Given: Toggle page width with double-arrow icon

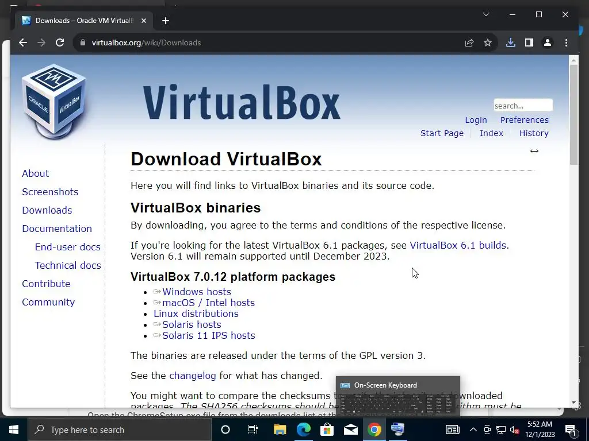Looking at the screenshot, I should click(x=534, y=151).
